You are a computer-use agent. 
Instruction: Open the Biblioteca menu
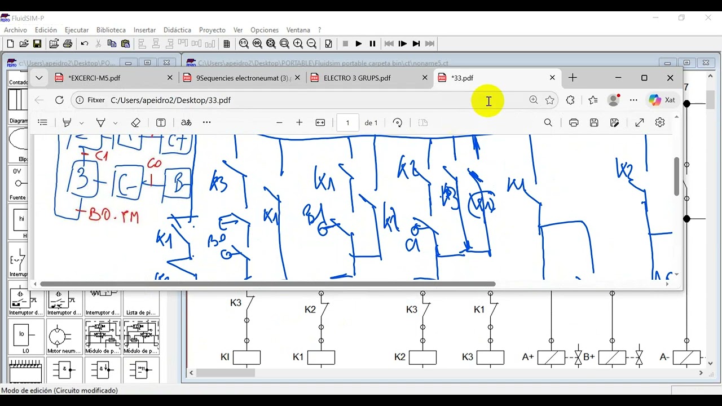(111, 30)
